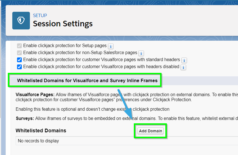Image resolution: width=238 pixels, height=155 pixels.
Task: Click 'Enabling this feature is optional' paragraph
Action: coord(92,109)
